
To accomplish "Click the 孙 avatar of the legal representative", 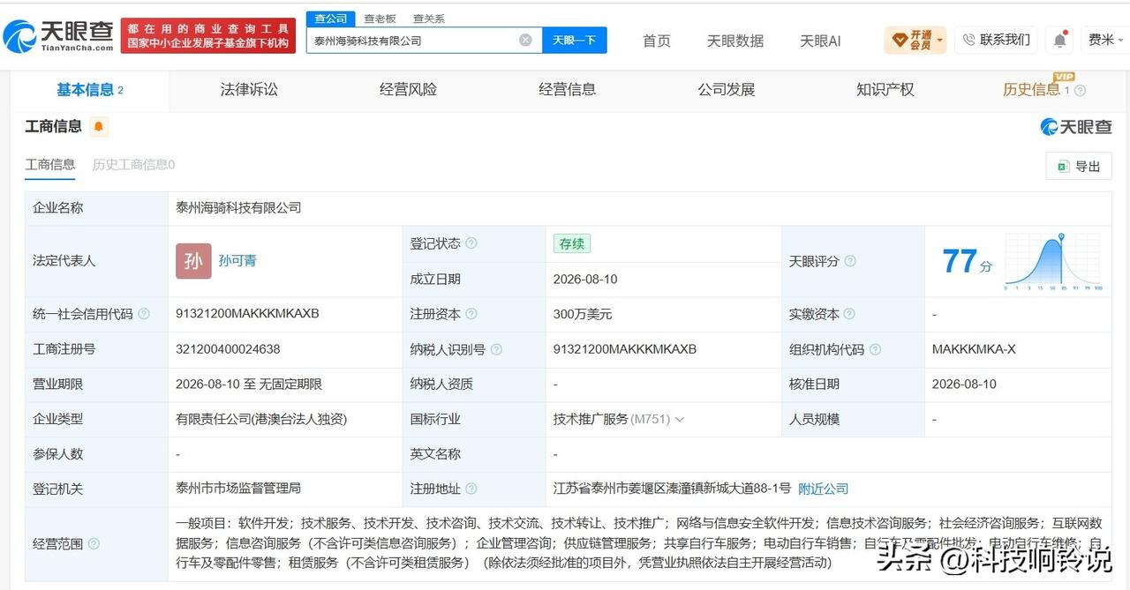I will point(193,261).
